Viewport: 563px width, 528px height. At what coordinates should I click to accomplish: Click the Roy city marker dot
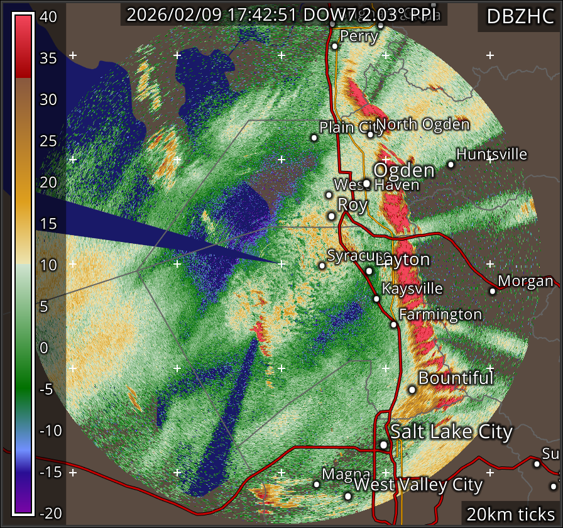tap(331, 216)
